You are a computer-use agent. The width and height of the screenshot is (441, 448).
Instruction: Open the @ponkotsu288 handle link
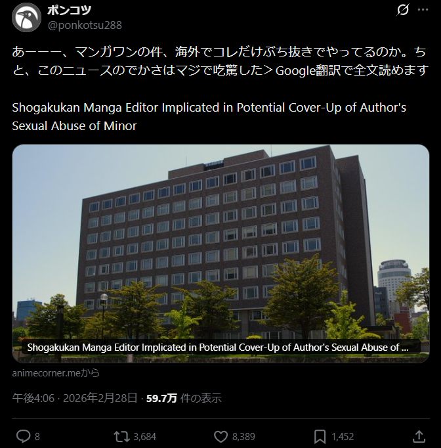click(85, 25)
